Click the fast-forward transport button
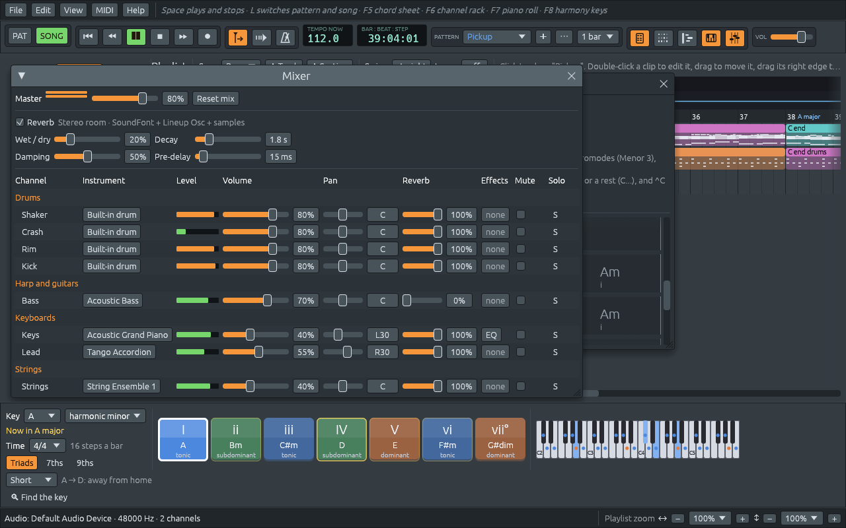Screen dimensions: 846x528 184,37
